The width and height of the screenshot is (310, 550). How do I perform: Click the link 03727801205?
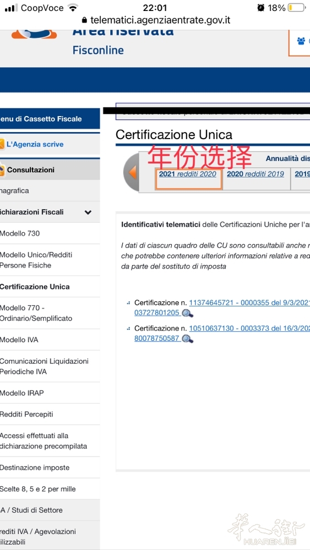157,313
